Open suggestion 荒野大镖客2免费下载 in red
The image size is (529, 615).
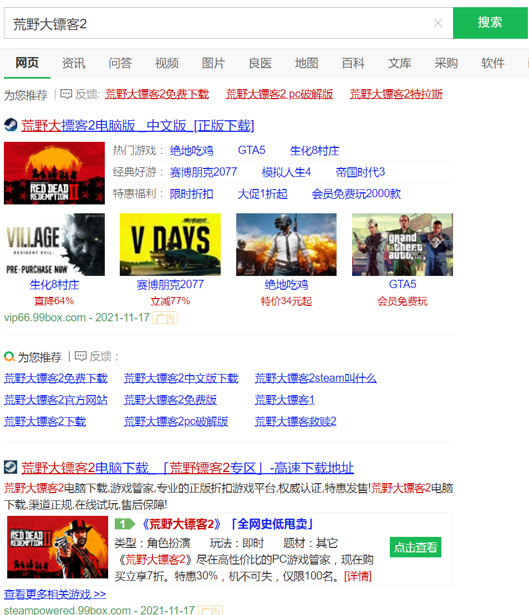[157, 94]
